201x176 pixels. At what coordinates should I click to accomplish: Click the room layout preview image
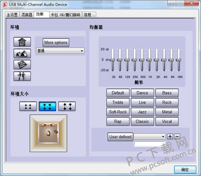pos(48,133)
